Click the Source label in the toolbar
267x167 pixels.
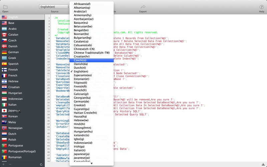click(54, 12)
